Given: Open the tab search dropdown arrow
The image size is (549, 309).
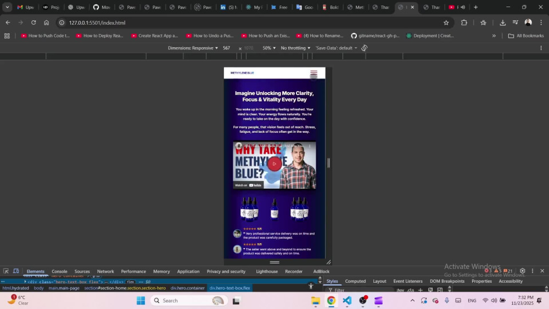Looking at the screenshot, I should pos(7,7).
